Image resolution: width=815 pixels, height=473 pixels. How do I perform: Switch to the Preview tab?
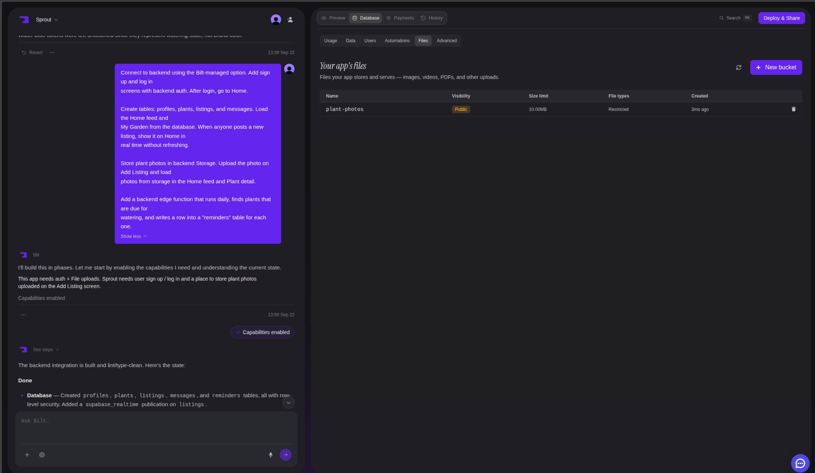click(x=333, y=18)
